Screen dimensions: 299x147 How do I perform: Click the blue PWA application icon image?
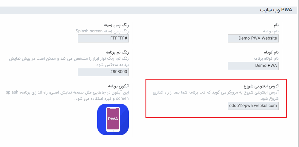click(x=113, y=119)
